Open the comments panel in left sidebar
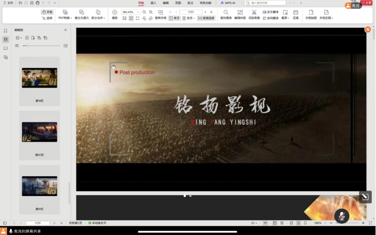This screenshot has width=376, height=235. 6,48
